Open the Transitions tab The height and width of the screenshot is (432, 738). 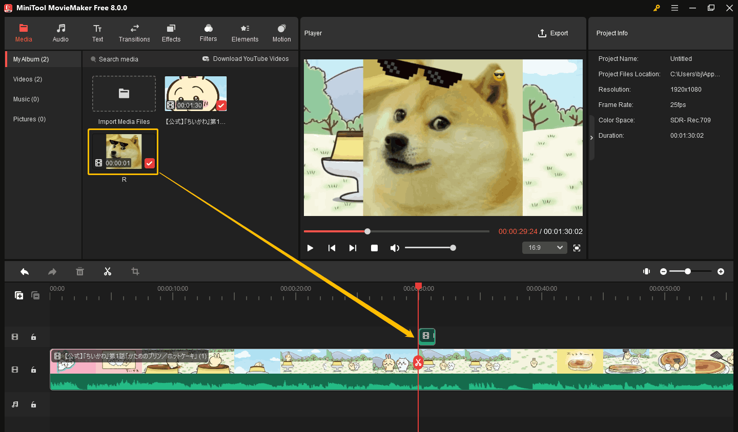(x=134, y=33)
